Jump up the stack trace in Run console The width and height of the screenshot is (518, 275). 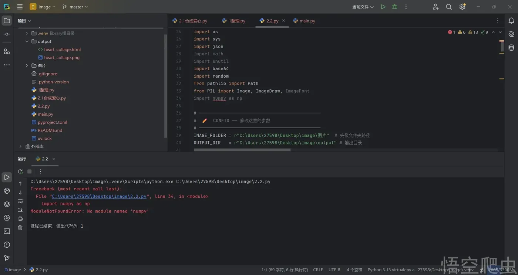(x=20, y=184)
